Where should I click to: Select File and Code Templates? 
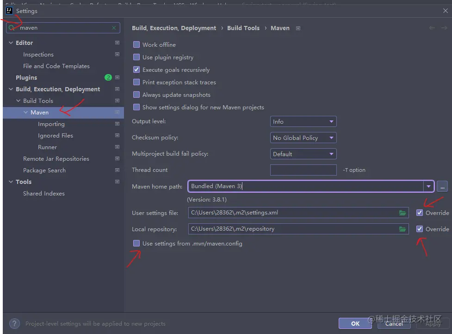tap(56, 66)
